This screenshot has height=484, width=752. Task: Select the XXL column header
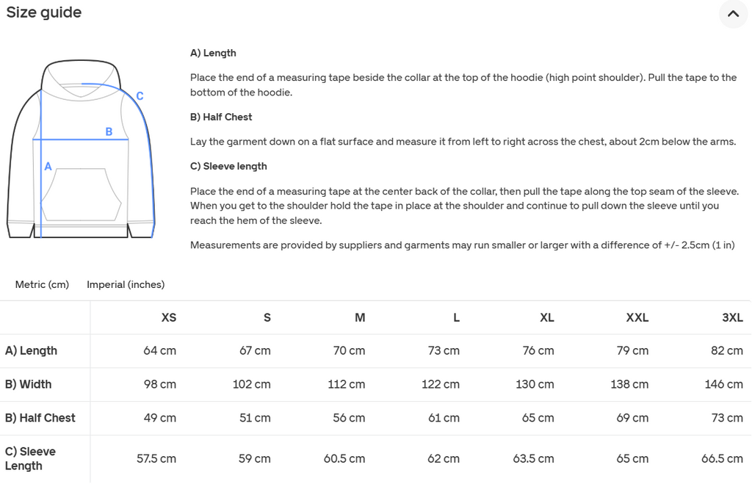coord(637,317)
